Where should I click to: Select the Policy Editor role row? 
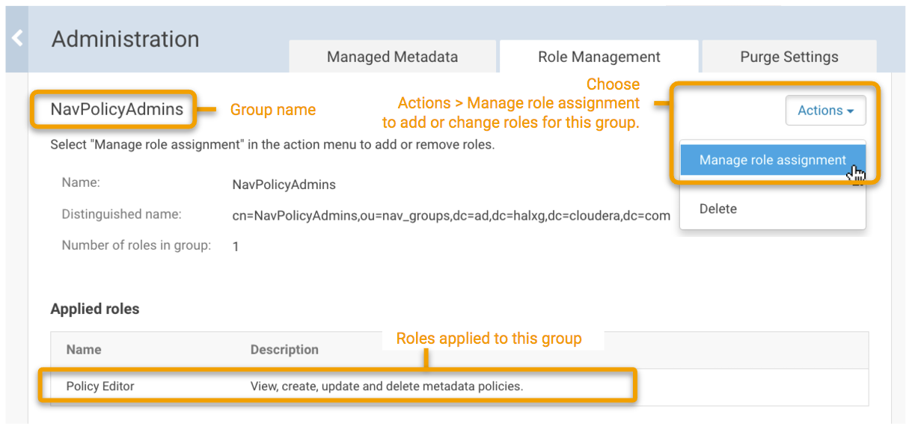[100, 386]
